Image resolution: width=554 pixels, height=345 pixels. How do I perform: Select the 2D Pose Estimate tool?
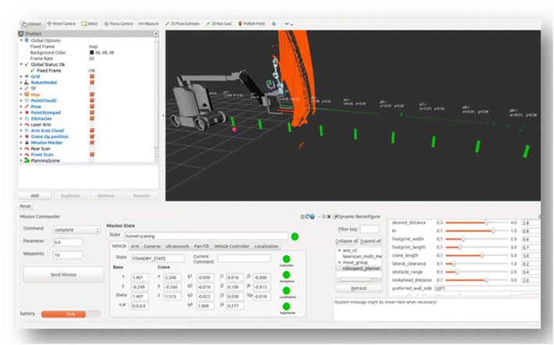183,25
